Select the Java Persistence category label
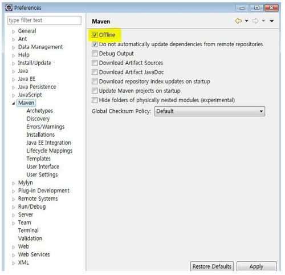 pos(37,87)
